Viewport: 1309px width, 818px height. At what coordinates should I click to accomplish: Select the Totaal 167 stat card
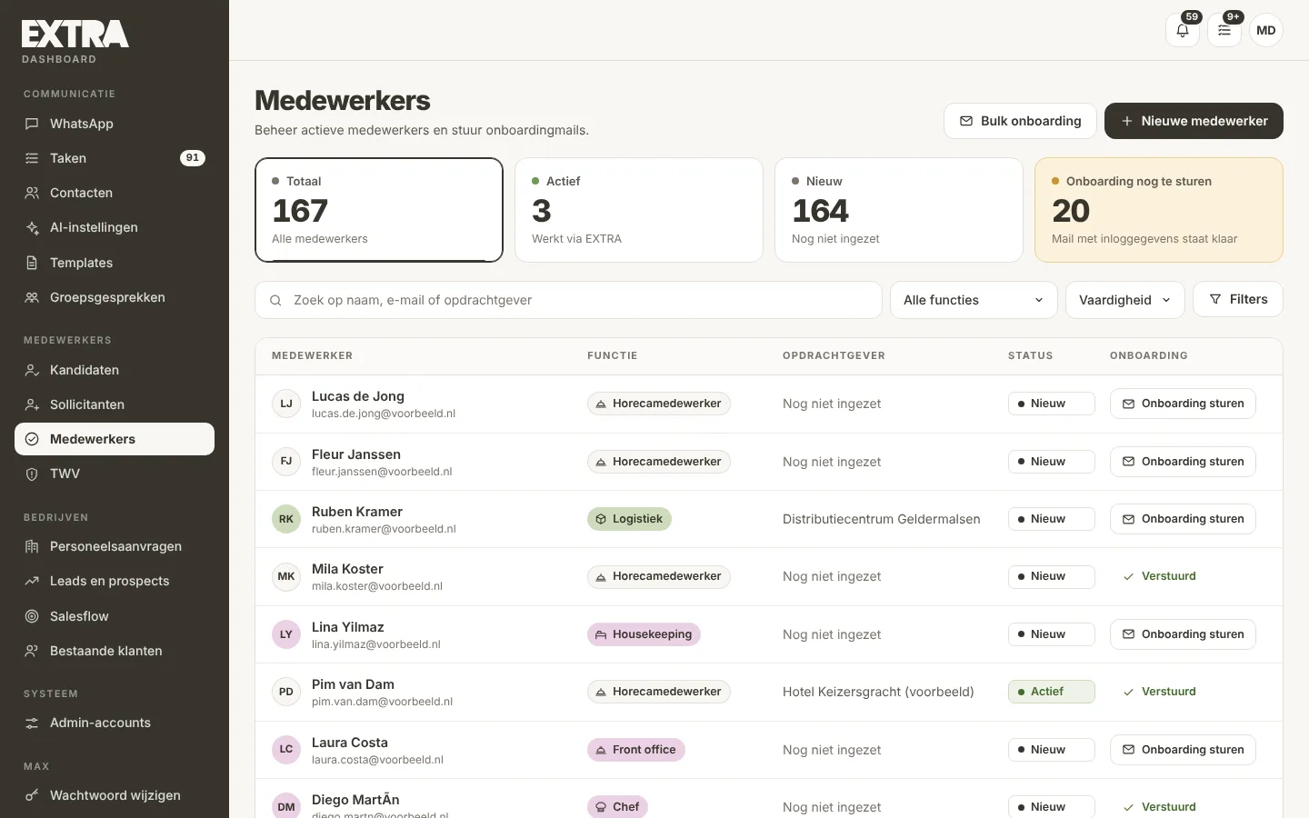pos(379,210)
